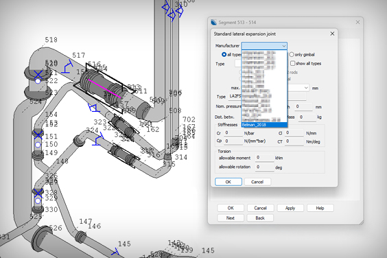Select the 'all types' radio button
Screen dimensions: 387x258
224,54
